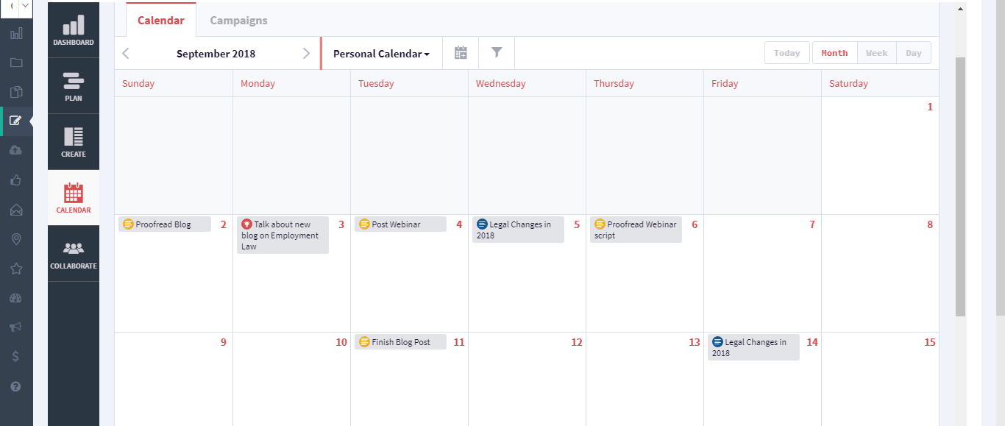Go to previous month using left chevron
Screen dimensions: 1005x426
click(126, 53)
